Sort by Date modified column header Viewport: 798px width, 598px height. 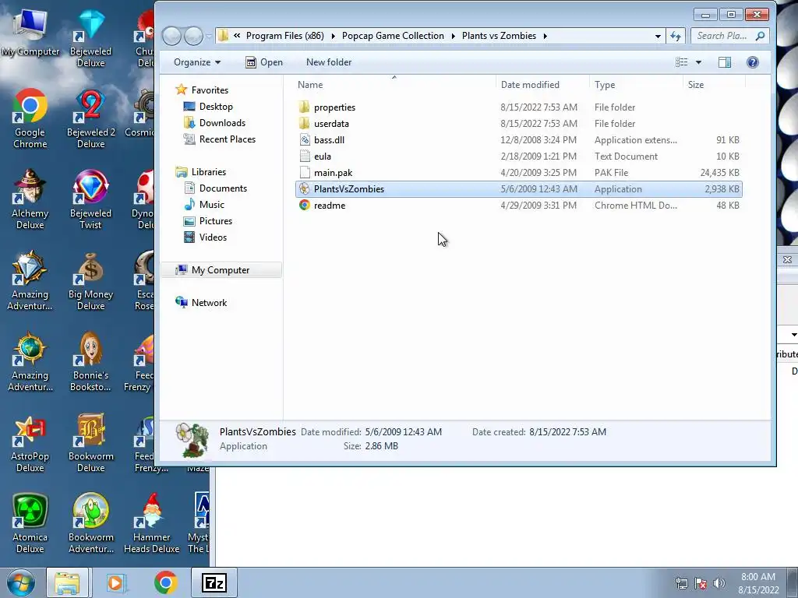[542, 85]
